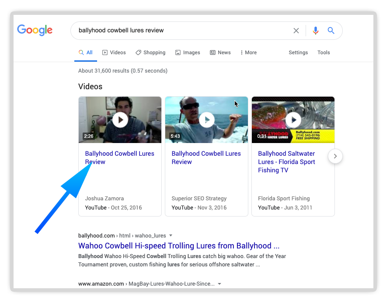Image resolution: width=383 pixels, height=304 pixels.
Task: Click the blue magnifying glass search icon
Action: [331, 31]
